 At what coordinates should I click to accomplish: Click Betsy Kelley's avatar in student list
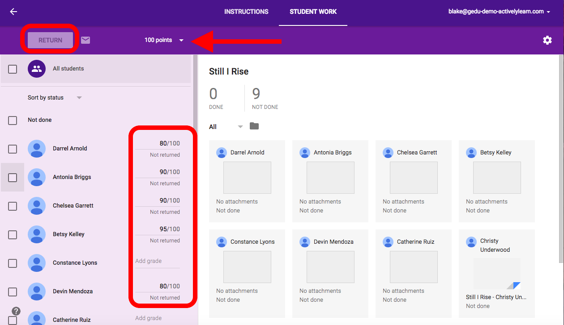37,234
